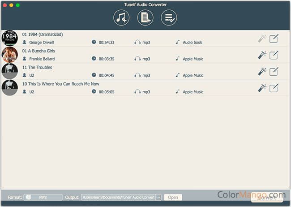Select the A Buncha Girls cover thumbnail
The image size is (291, 207).
[x=10, y=55]
